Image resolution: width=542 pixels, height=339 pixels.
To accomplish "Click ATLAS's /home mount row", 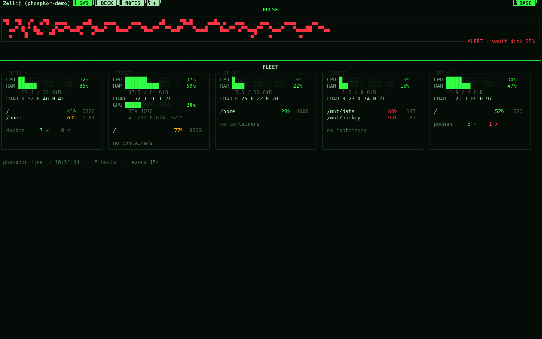I will [x=264, y=111].
